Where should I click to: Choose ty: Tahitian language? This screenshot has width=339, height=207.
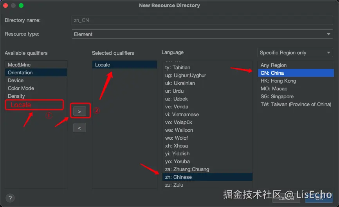click(x=207, y=68)
